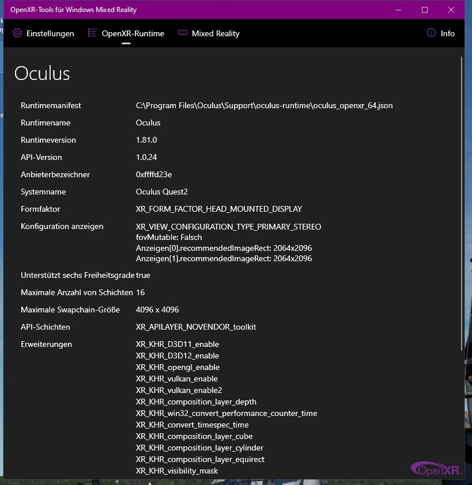Image resolution: width=472 pixels, height=485 pixels.
Task: Click the API-Version label
Action: [41, 158]
